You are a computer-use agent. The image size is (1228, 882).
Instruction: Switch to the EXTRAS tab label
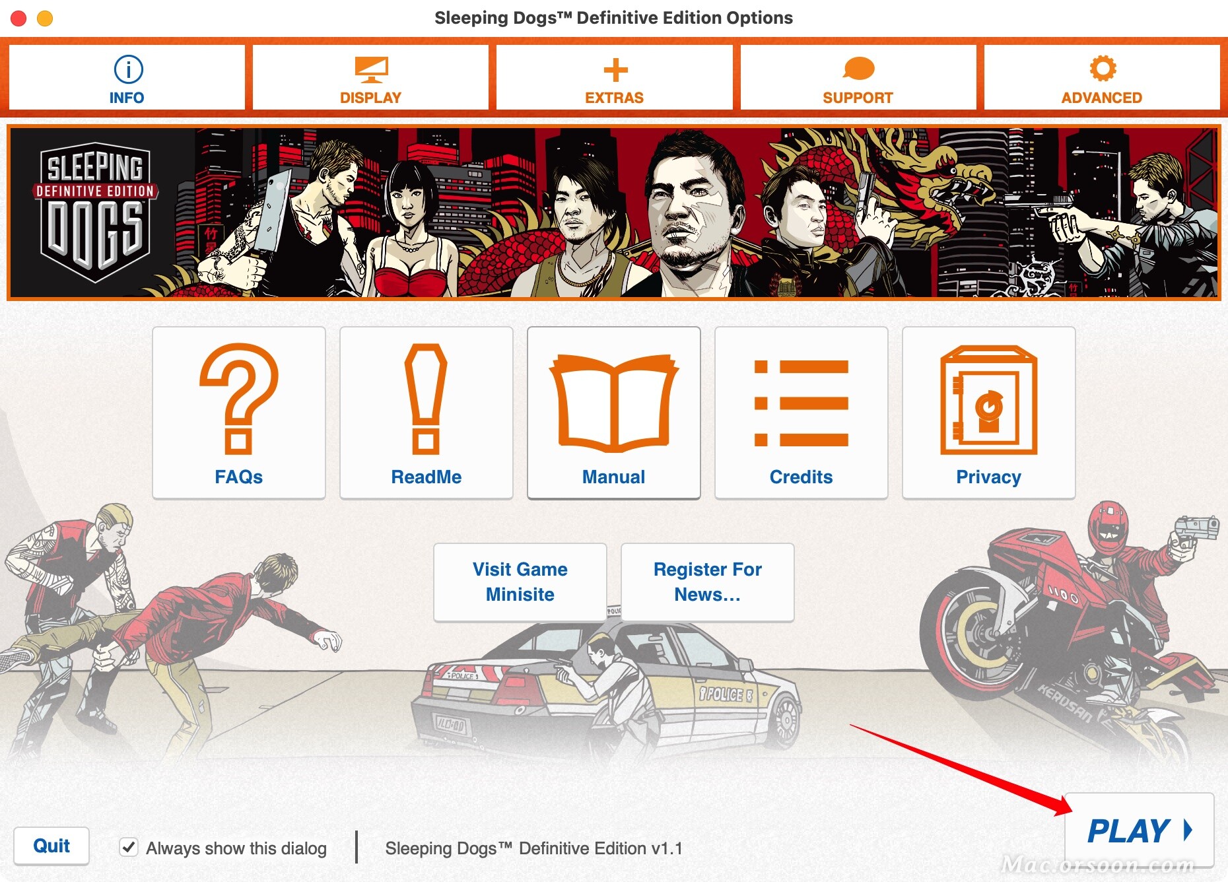(x=614, y=98)
